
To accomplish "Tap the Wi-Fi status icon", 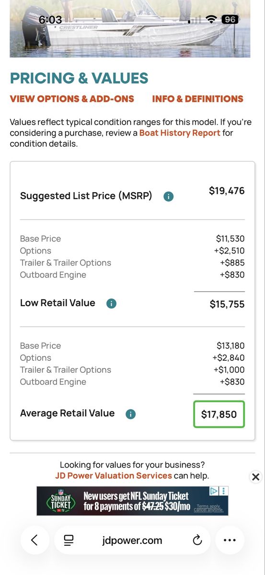I will click(211, 20).
